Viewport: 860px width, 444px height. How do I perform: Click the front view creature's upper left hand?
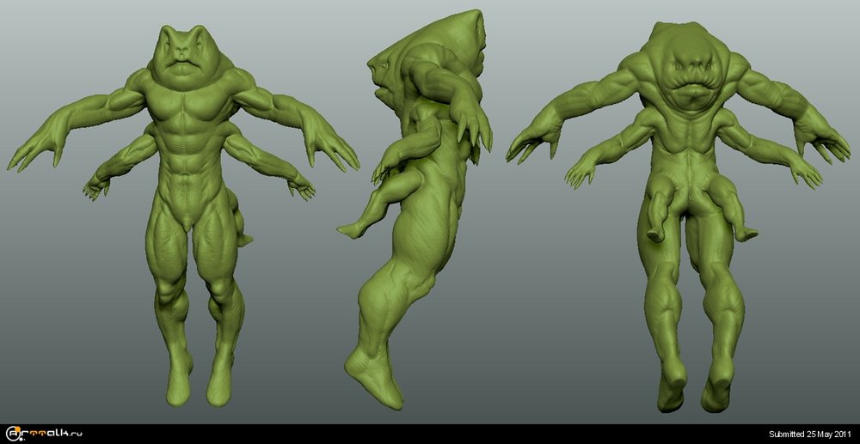(x=34, y=150)
